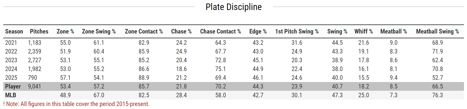
Task: Select the 2021 season row
Action: click(x=11, y=43)
